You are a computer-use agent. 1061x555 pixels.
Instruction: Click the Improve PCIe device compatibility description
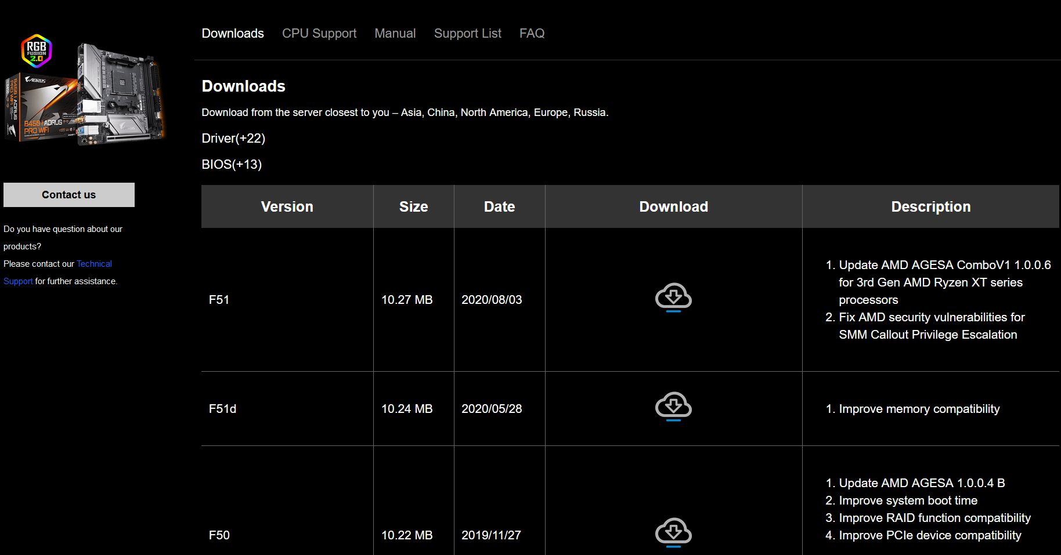click(930, 535)
